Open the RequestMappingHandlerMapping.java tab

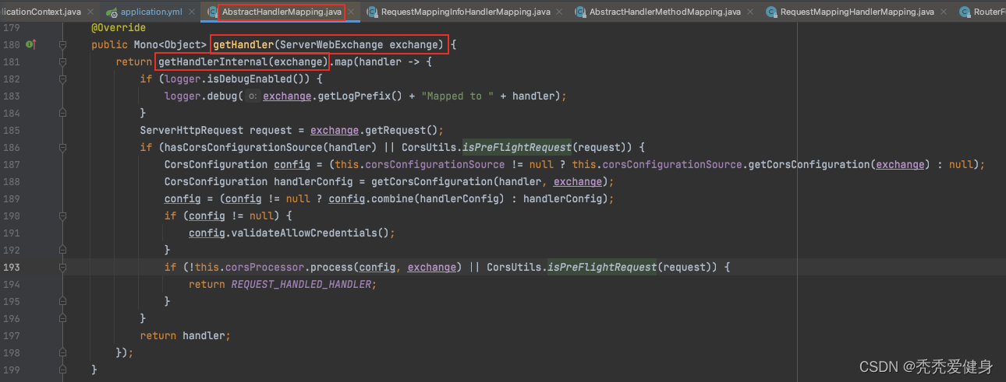click(857, 12)
